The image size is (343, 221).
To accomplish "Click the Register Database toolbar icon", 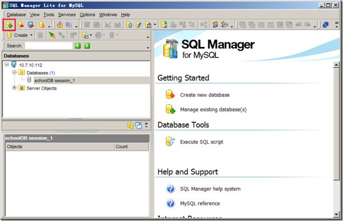I will (9, 25).
